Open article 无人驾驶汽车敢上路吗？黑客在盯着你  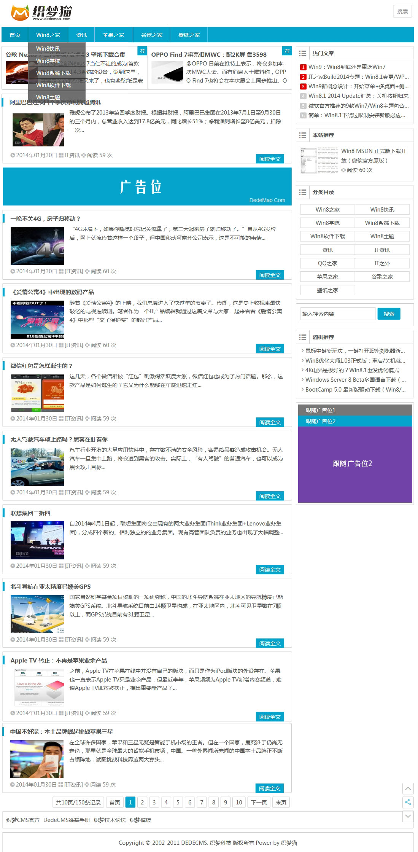[59, 440]
